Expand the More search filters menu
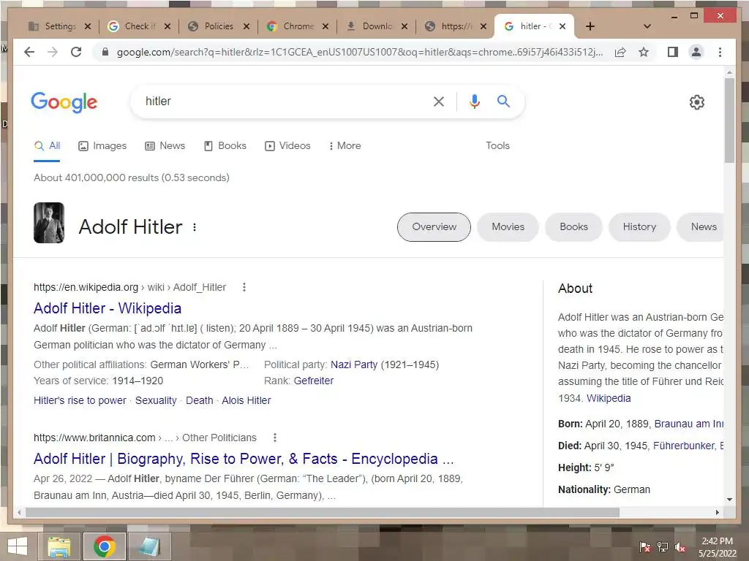The image size is (749, 561). (x=345, y=146)
